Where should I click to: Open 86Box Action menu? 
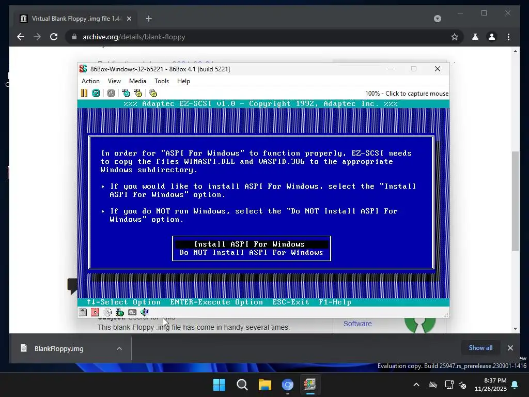pos(90,81)
